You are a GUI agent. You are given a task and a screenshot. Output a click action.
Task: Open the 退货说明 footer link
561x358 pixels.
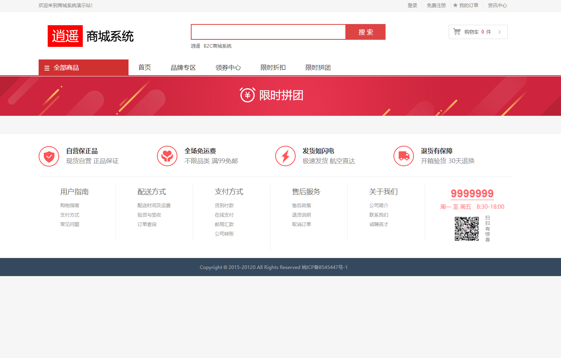click(302, 215)
